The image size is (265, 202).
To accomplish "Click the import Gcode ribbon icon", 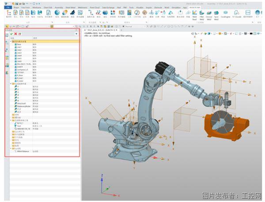I will click(237, 13).
